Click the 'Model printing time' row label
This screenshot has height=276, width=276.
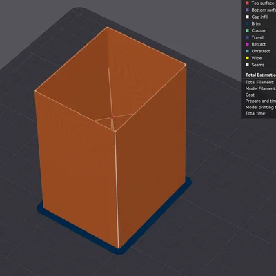(261, 107)
